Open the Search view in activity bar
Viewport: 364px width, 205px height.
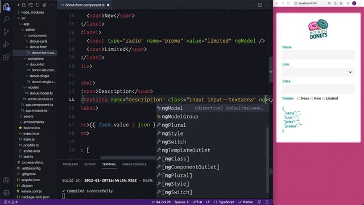pyautogui.click(x=6, y=19)
